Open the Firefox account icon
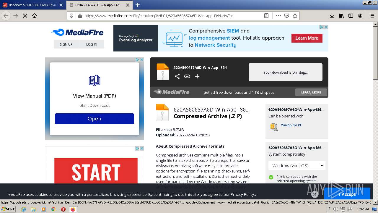 [360, 16]
